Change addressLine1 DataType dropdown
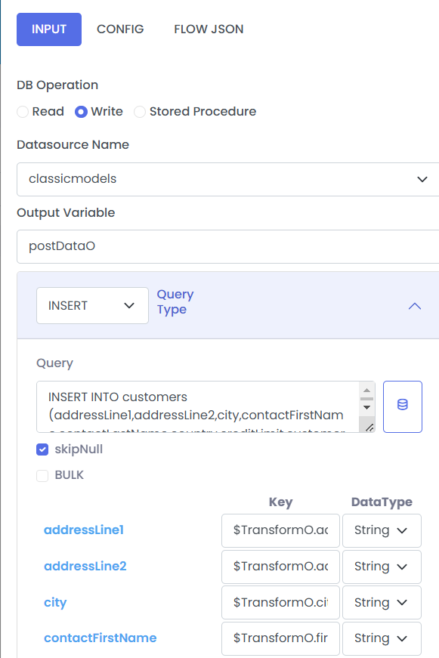Image resolution: width=439 pixels, height=658 pixels. [x=382, y=530]
